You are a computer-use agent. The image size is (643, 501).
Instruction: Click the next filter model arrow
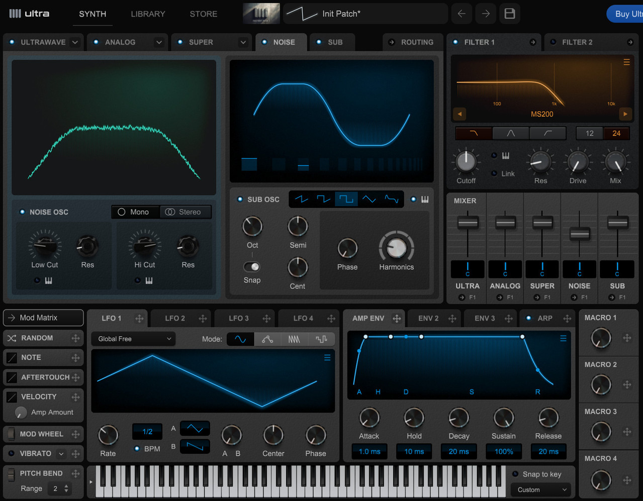pyautogui.click(x=625, y=114)
